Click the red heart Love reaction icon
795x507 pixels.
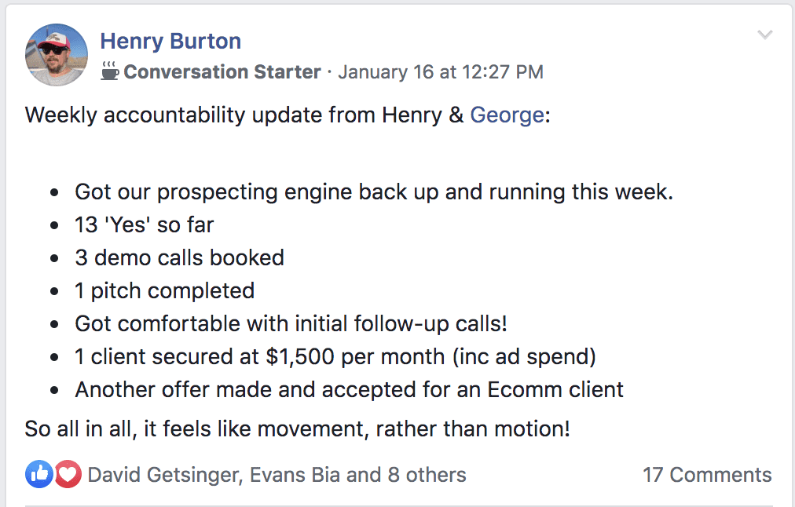(68, 474)
